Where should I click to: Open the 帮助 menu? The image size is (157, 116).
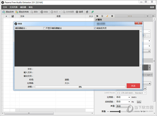(x=31, y=7)
